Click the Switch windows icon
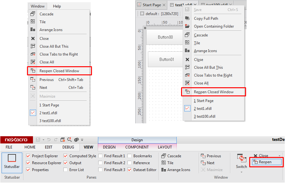This screenshot has height=183, width=285. [241, 159]
